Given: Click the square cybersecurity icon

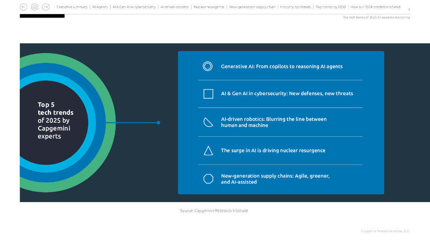Looking at the screenshot, I should click(x=208, y=94).
